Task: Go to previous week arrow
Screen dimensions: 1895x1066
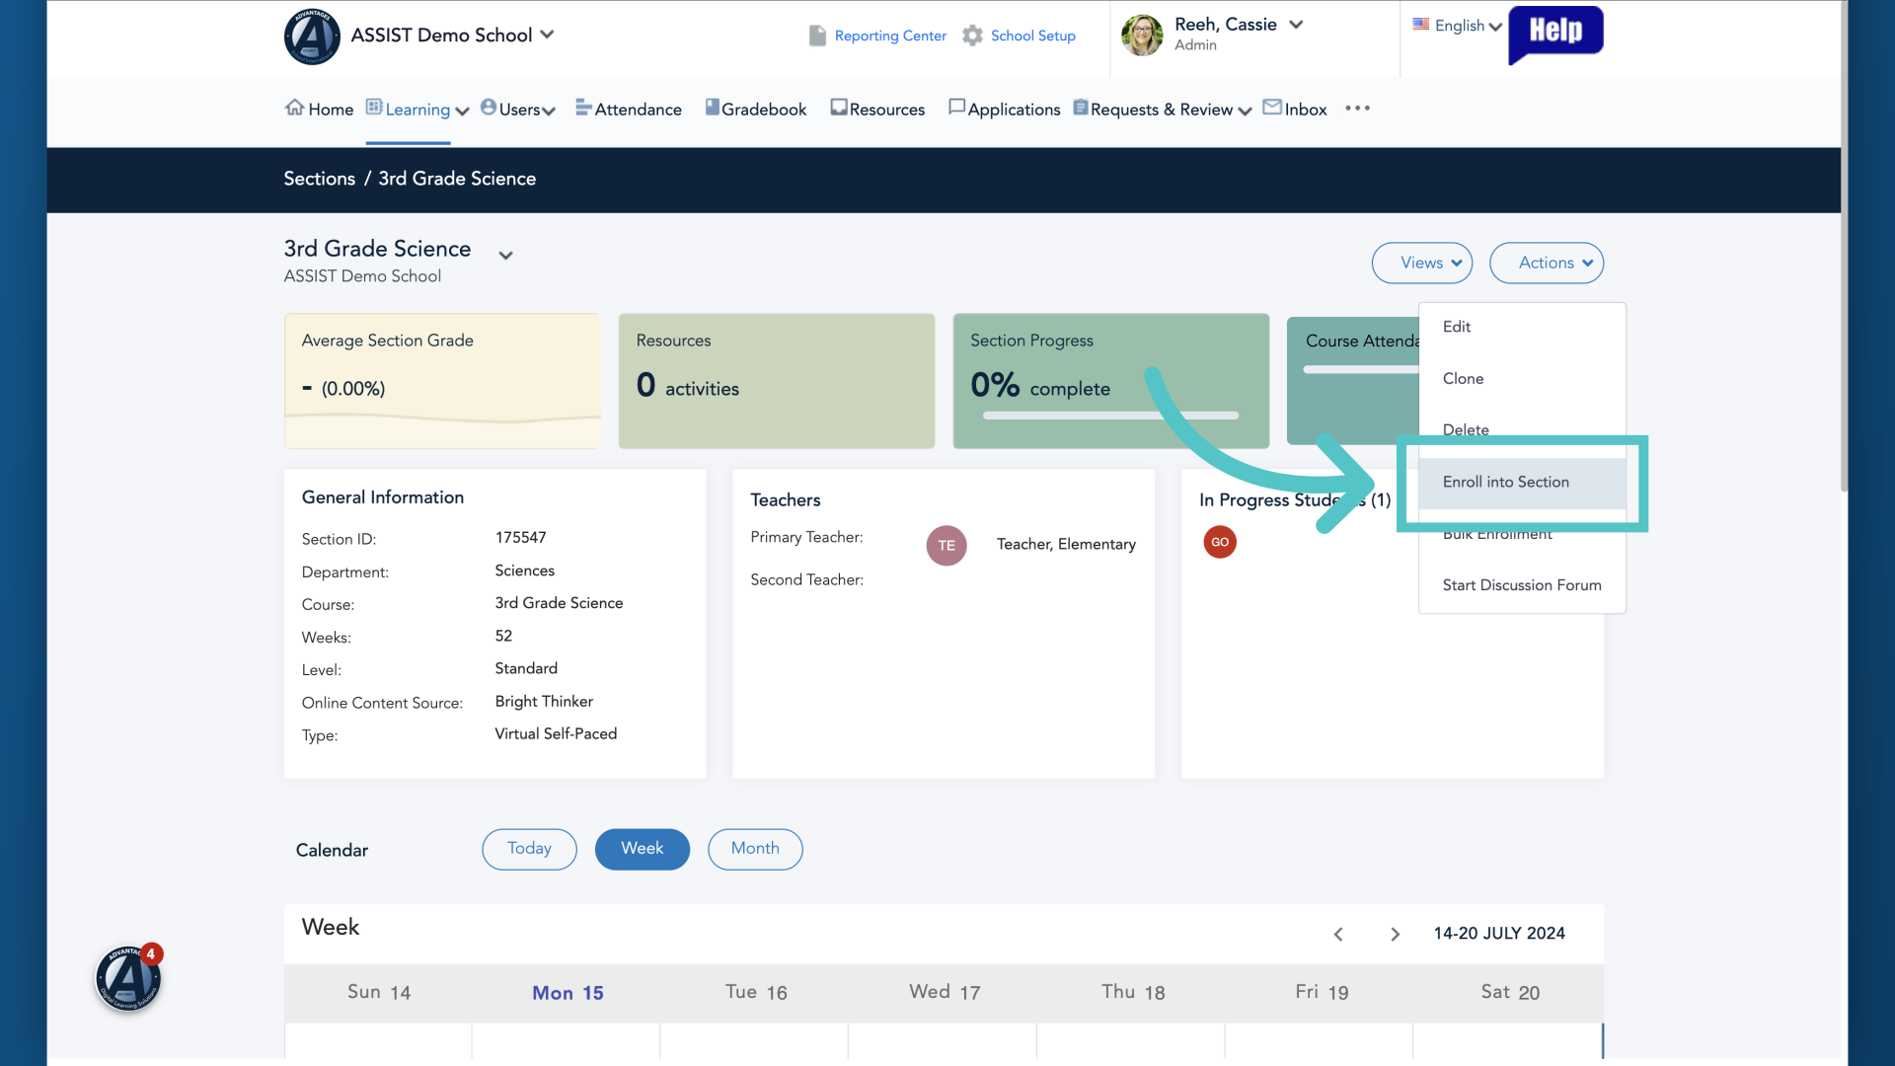Action: (1338, 934)
